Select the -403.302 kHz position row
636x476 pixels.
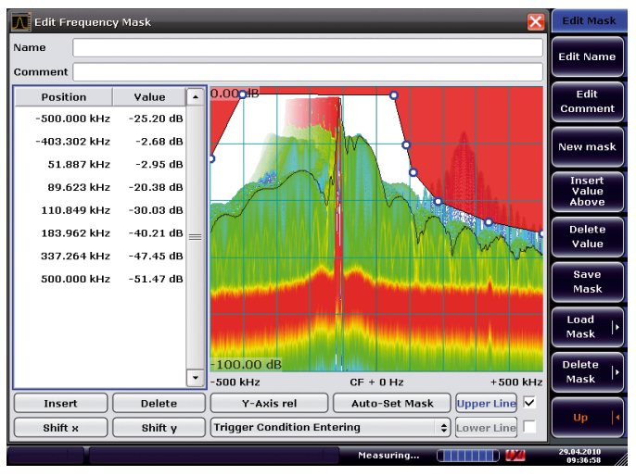pyautogui.click(x=73, y=142)
